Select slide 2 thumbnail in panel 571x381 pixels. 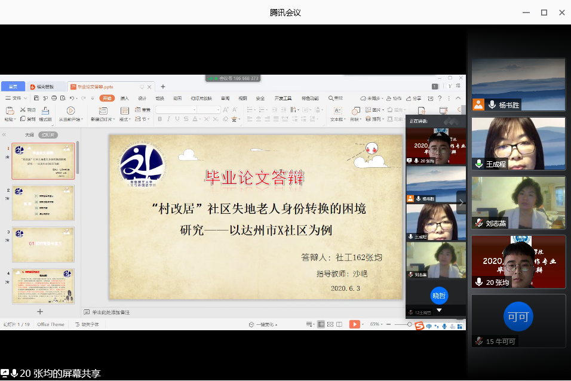43,203
